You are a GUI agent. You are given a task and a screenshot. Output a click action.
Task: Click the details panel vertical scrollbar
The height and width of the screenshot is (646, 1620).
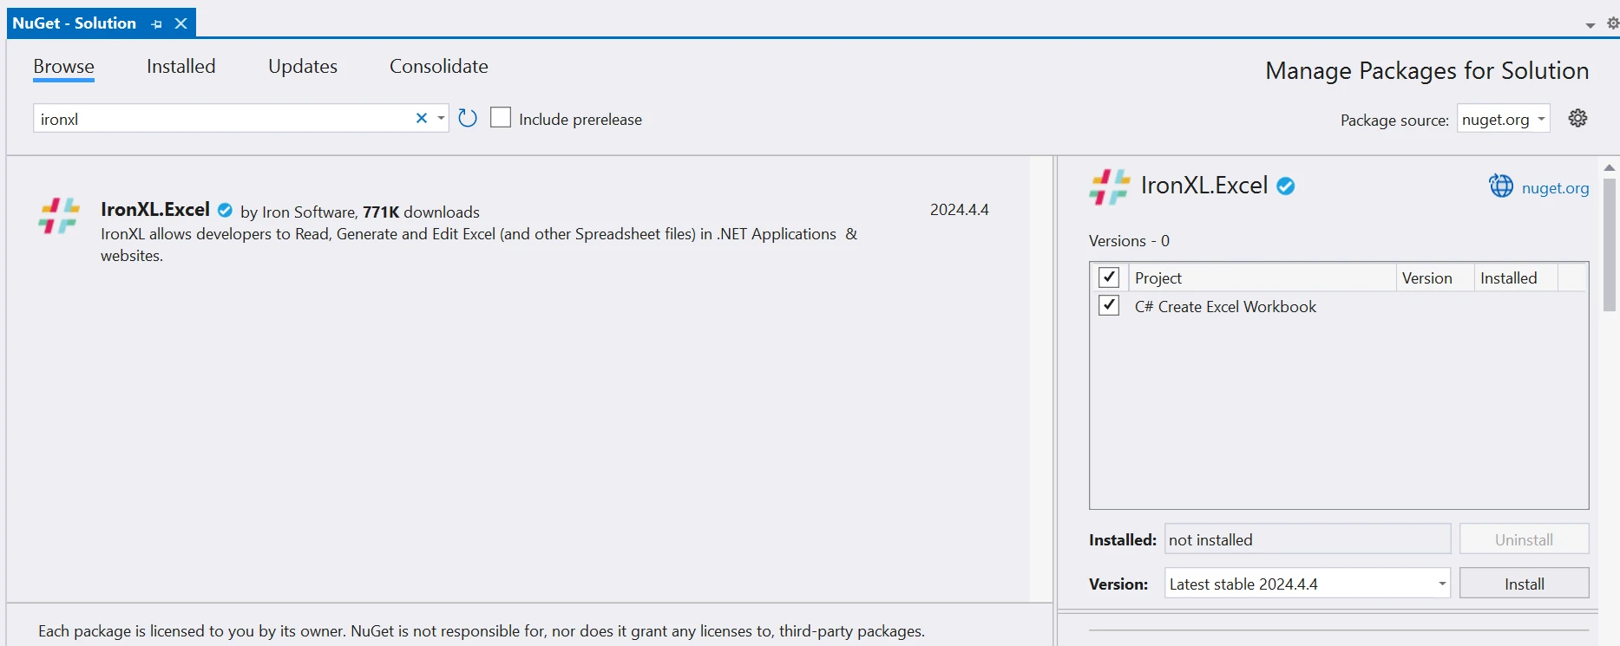(x=1610, y=245)
